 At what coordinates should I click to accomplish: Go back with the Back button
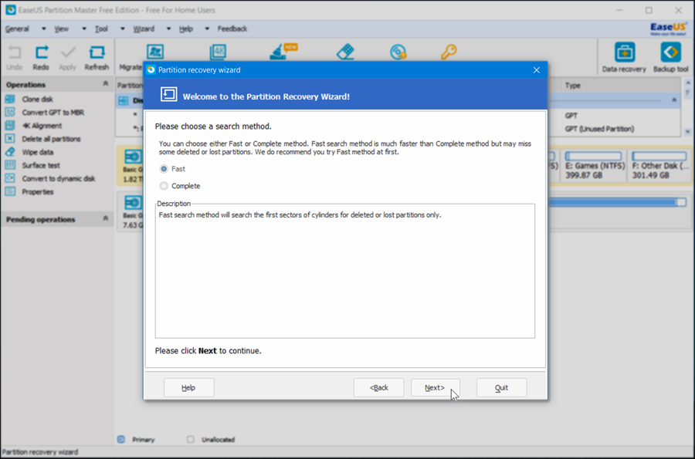point(378,388)
